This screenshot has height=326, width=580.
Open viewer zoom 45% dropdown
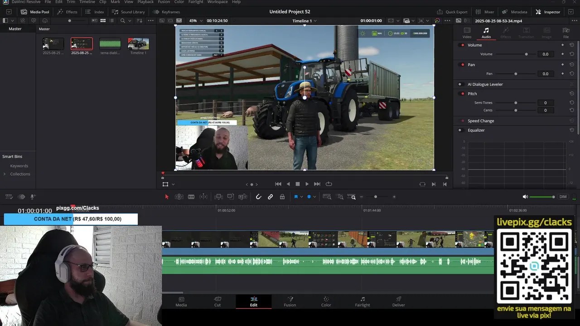click(x=195, y=21)
